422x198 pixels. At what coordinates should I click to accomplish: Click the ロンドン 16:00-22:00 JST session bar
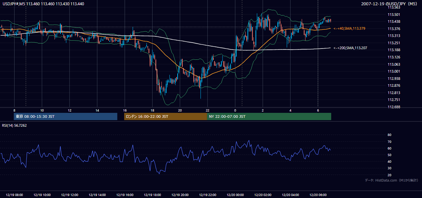click(x=165, y=116)
